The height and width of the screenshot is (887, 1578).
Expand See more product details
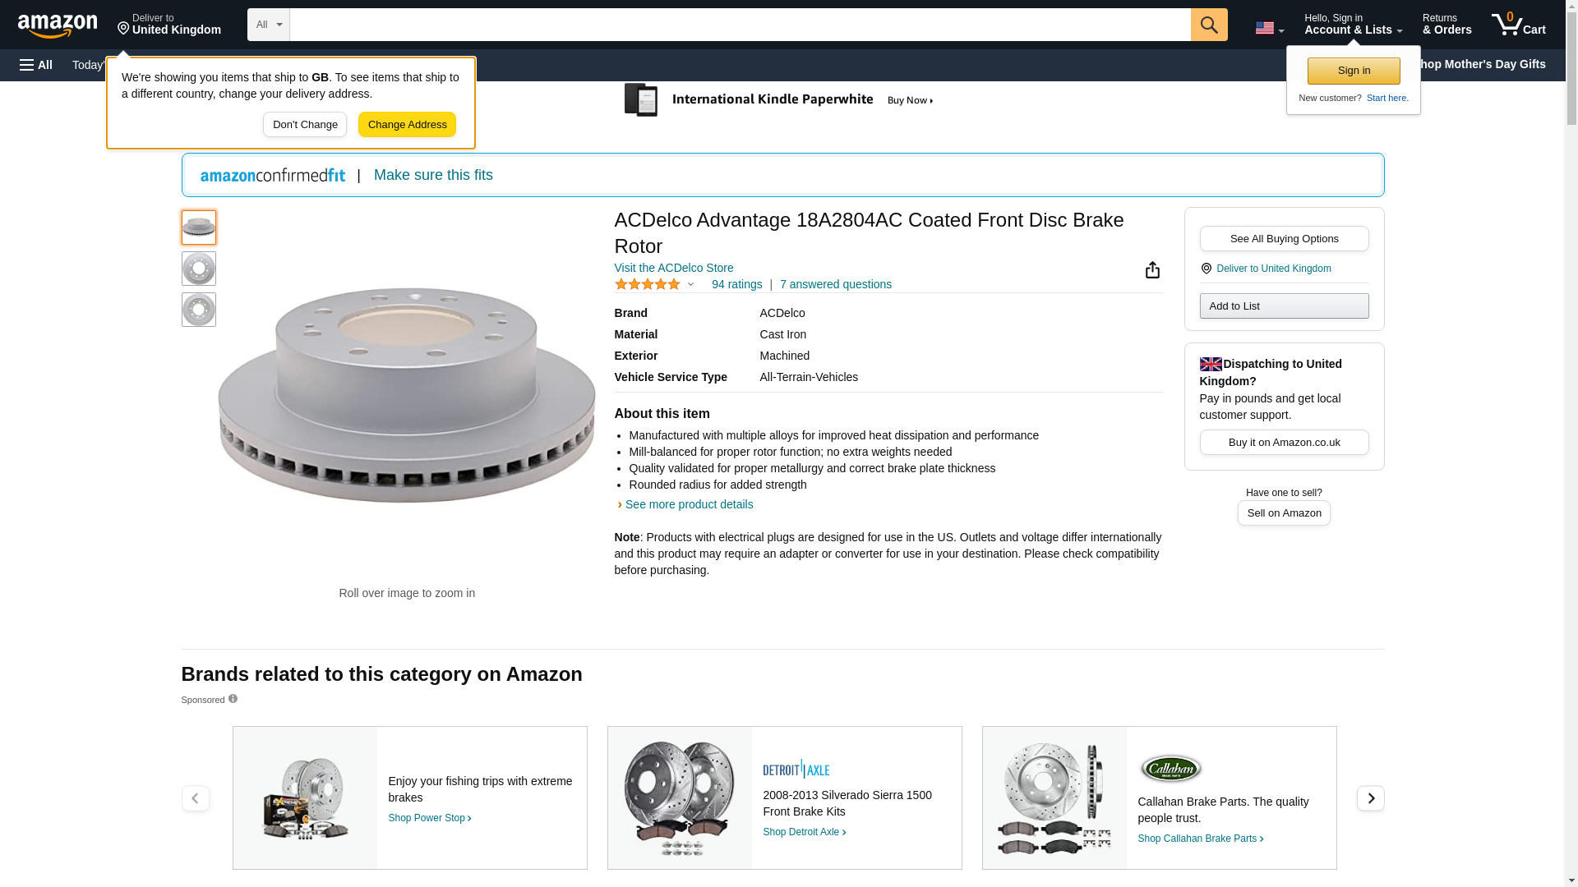tap(689, 504)
